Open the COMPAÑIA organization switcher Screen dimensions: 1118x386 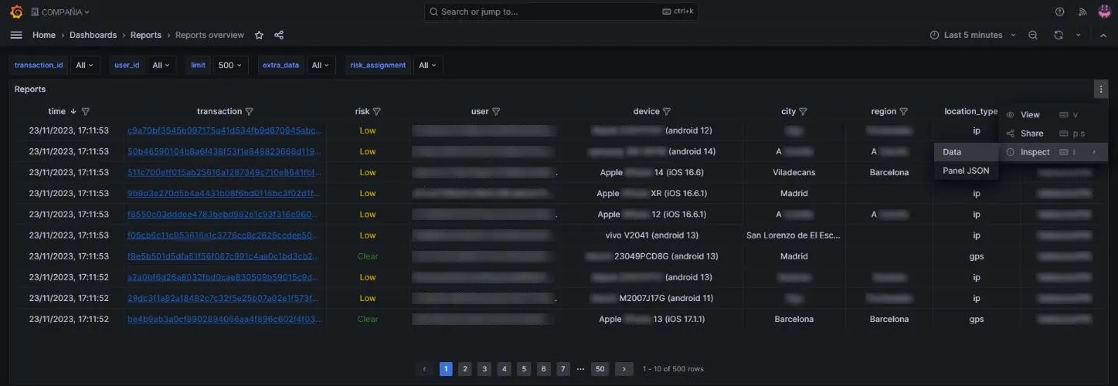click(x=60, y=12)
